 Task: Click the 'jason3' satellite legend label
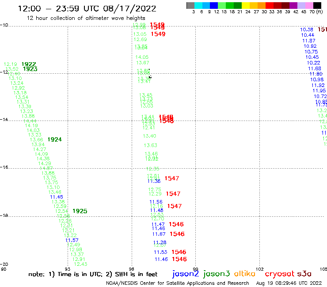(x=217, y=274)
